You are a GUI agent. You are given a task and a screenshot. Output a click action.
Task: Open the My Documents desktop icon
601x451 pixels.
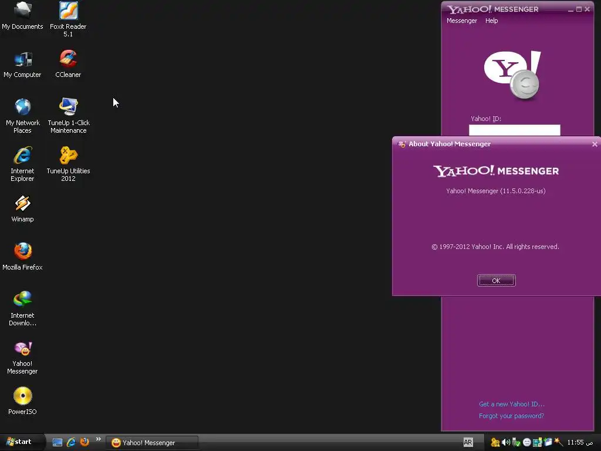coord(22,16)
